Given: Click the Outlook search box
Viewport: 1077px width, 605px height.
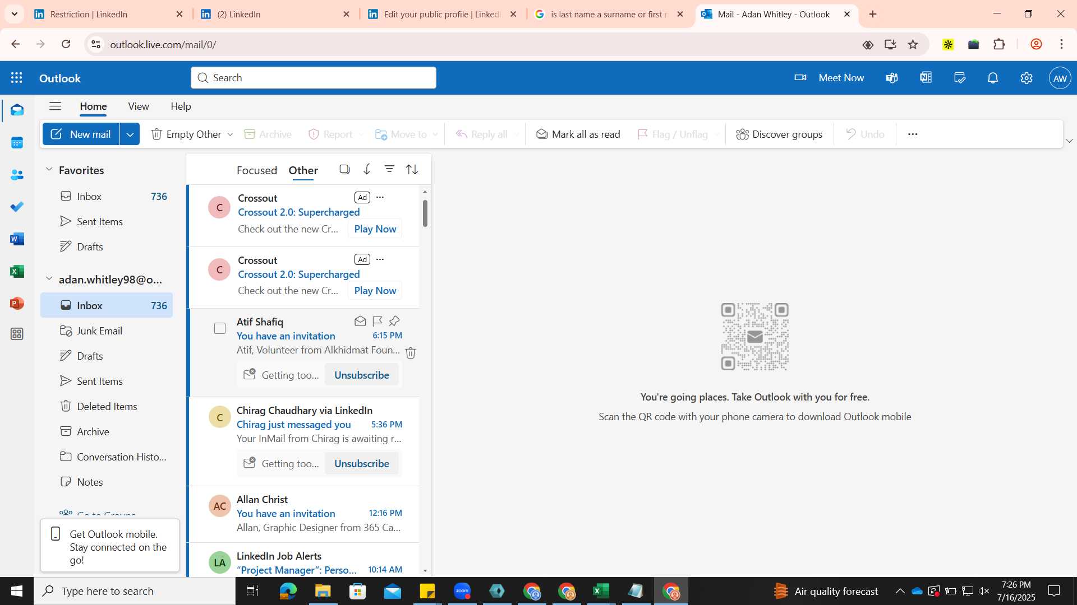Looking at the screenshot, I should (x=314, y=78).
